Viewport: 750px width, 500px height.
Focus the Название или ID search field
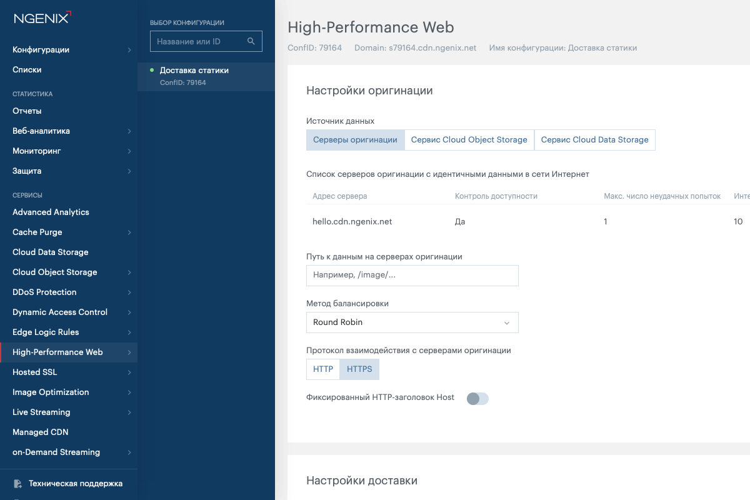tap(206, 41)
